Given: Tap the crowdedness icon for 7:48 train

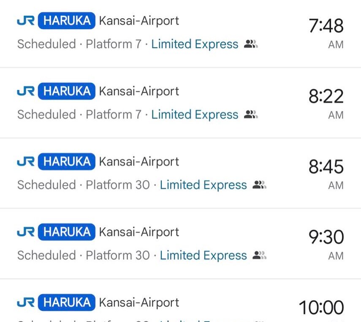Looking at the screenshot, I should pyautogui.click(x=251, y=44).
